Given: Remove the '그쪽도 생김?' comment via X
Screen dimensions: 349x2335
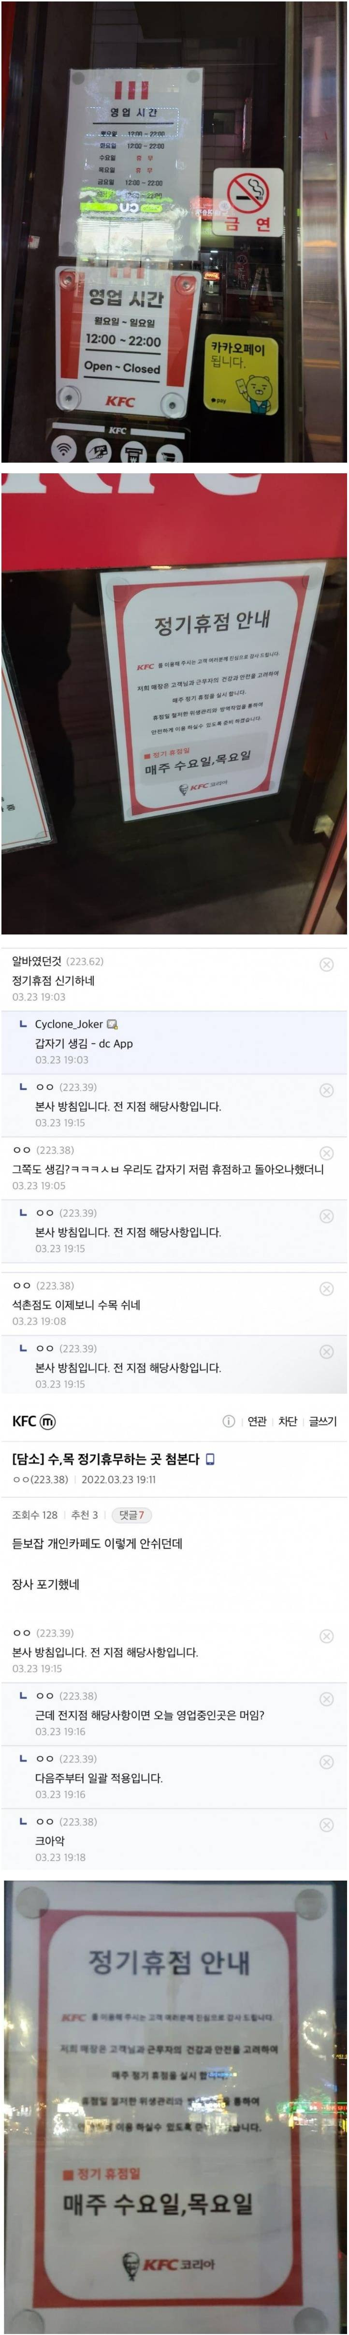Looking at the screenshot, I should (x=326, y=1153).
